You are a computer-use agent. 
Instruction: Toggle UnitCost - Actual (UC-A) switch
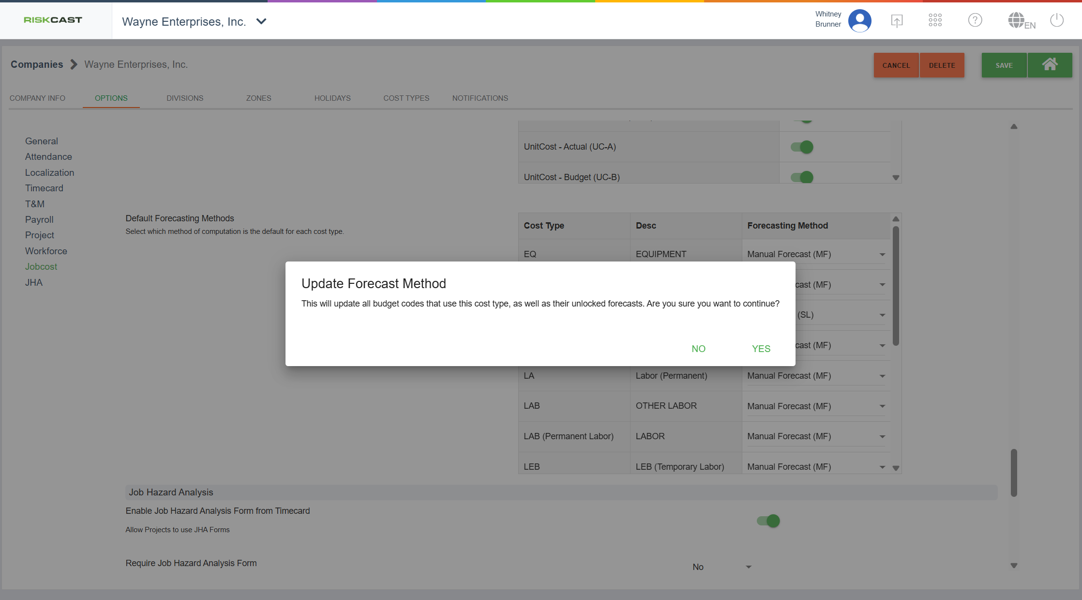click(802, 147)
